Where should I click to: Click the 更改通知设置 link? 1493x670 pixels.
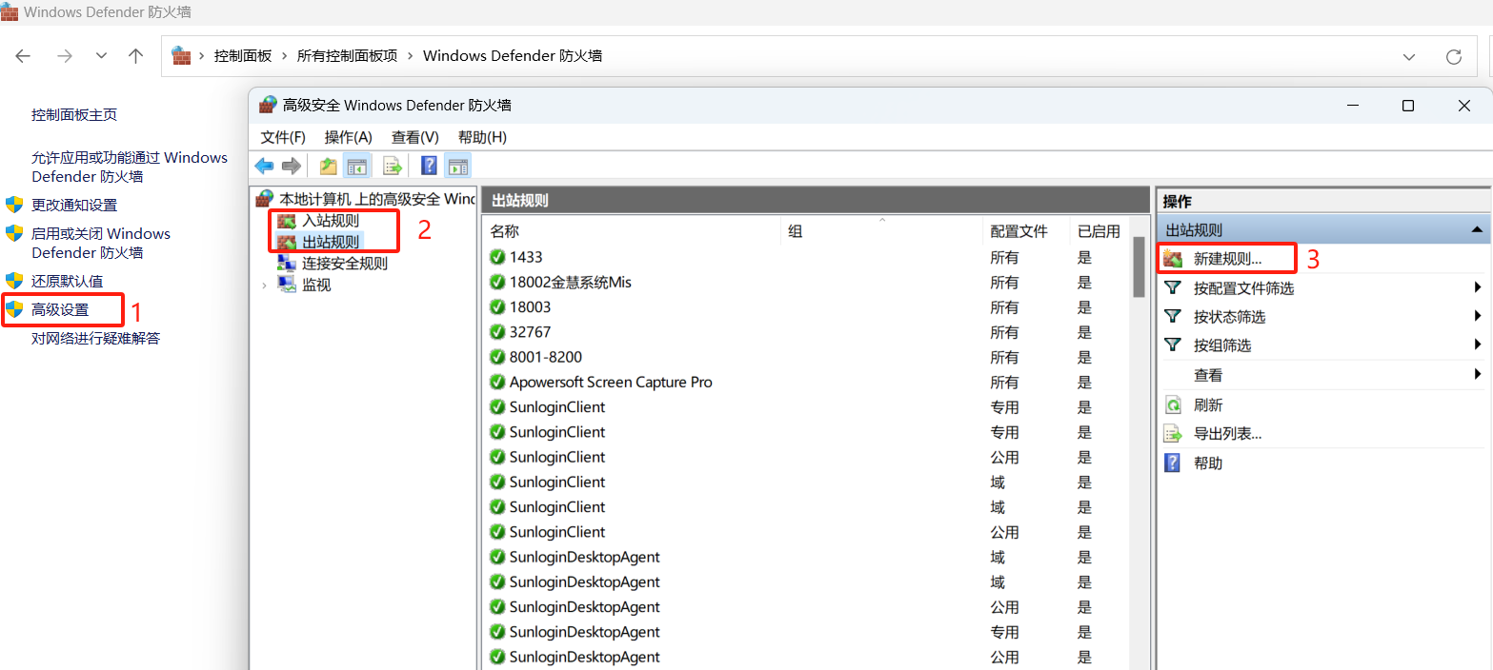click(74, 205)
